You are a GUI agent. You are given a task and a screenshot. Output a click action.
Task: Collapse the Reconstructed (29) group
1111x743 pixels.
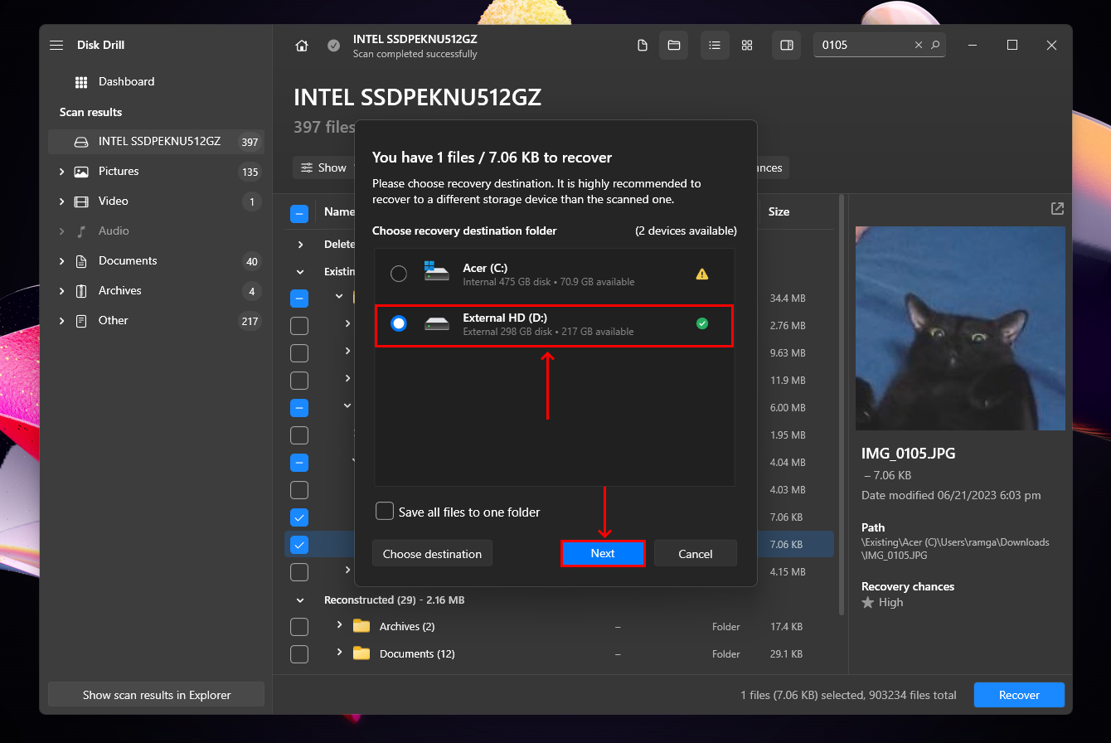[x=300, y=600]
